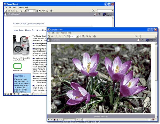
Task: Click markup eraser icon in back window banner
Action: [95, 14]
